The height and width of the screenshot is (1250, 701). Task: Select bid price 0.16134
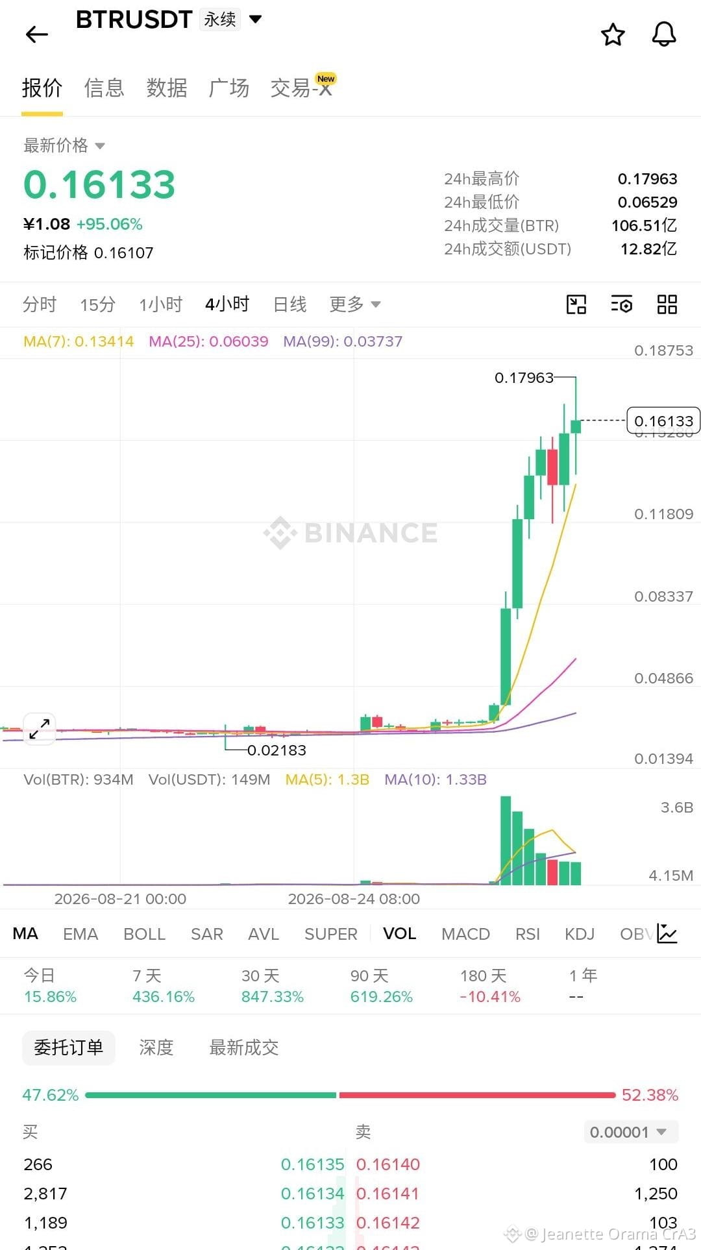click(312, 1194)
